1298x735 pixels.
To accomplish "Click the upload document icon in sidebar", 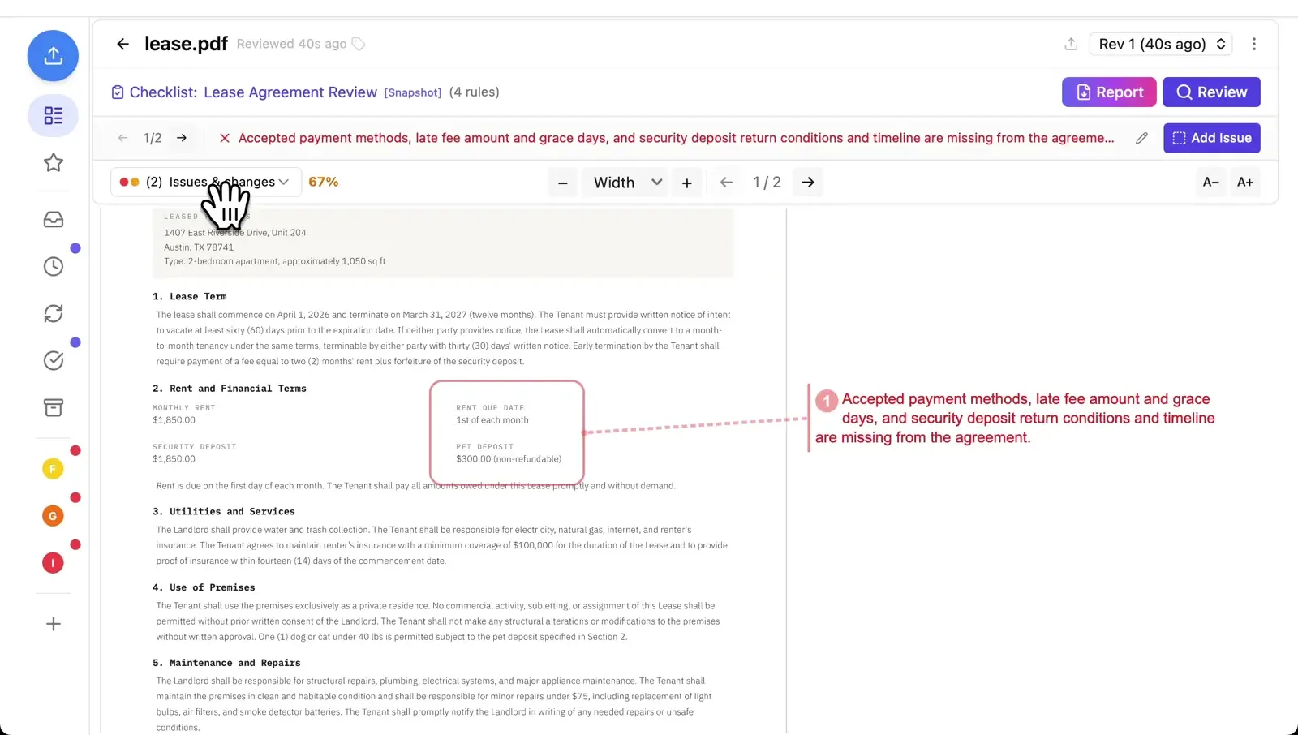I will [53, 55].
